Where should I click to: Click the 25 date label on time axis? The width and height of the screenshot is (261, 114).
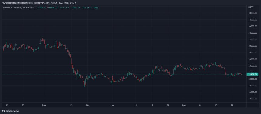click(x=168, y=105)
